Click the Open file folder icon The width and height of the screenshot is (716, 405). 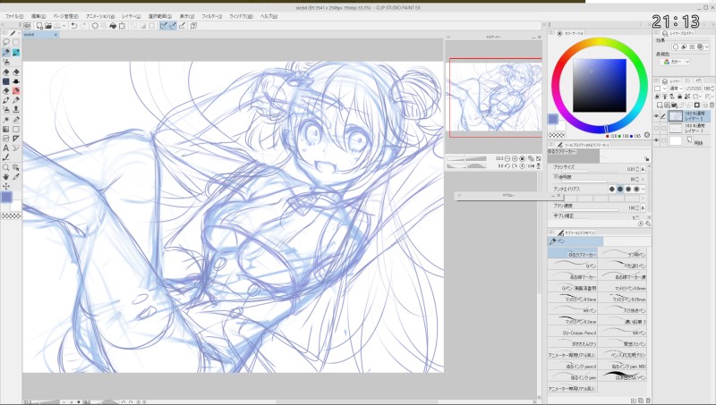[48, 26]
